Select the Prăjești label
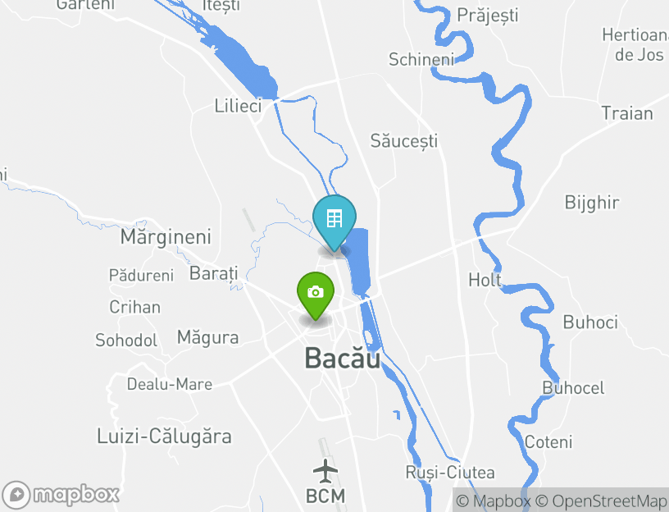Image resolution: width=669 pixels, height=512 pixels. click(487, 16)
